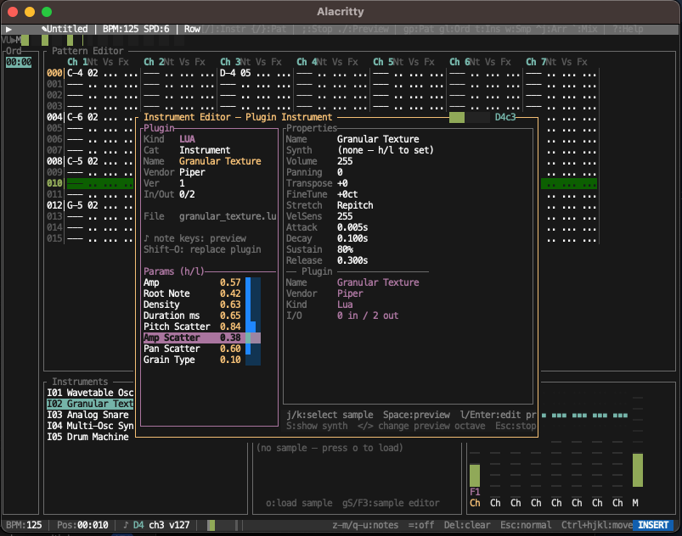The width and height of the screenshot is (682, 536).
Task: Select the Wavetable Osc instrument
Action: pos(90,393)
